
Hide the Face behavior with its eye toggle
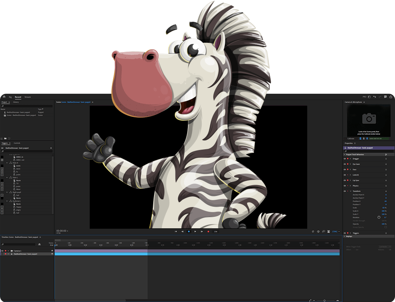(x=345, y=169)
